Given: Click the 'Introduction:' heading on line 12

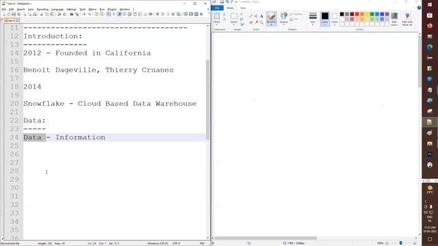Looking at the screenshot, I should pos(53,36).
